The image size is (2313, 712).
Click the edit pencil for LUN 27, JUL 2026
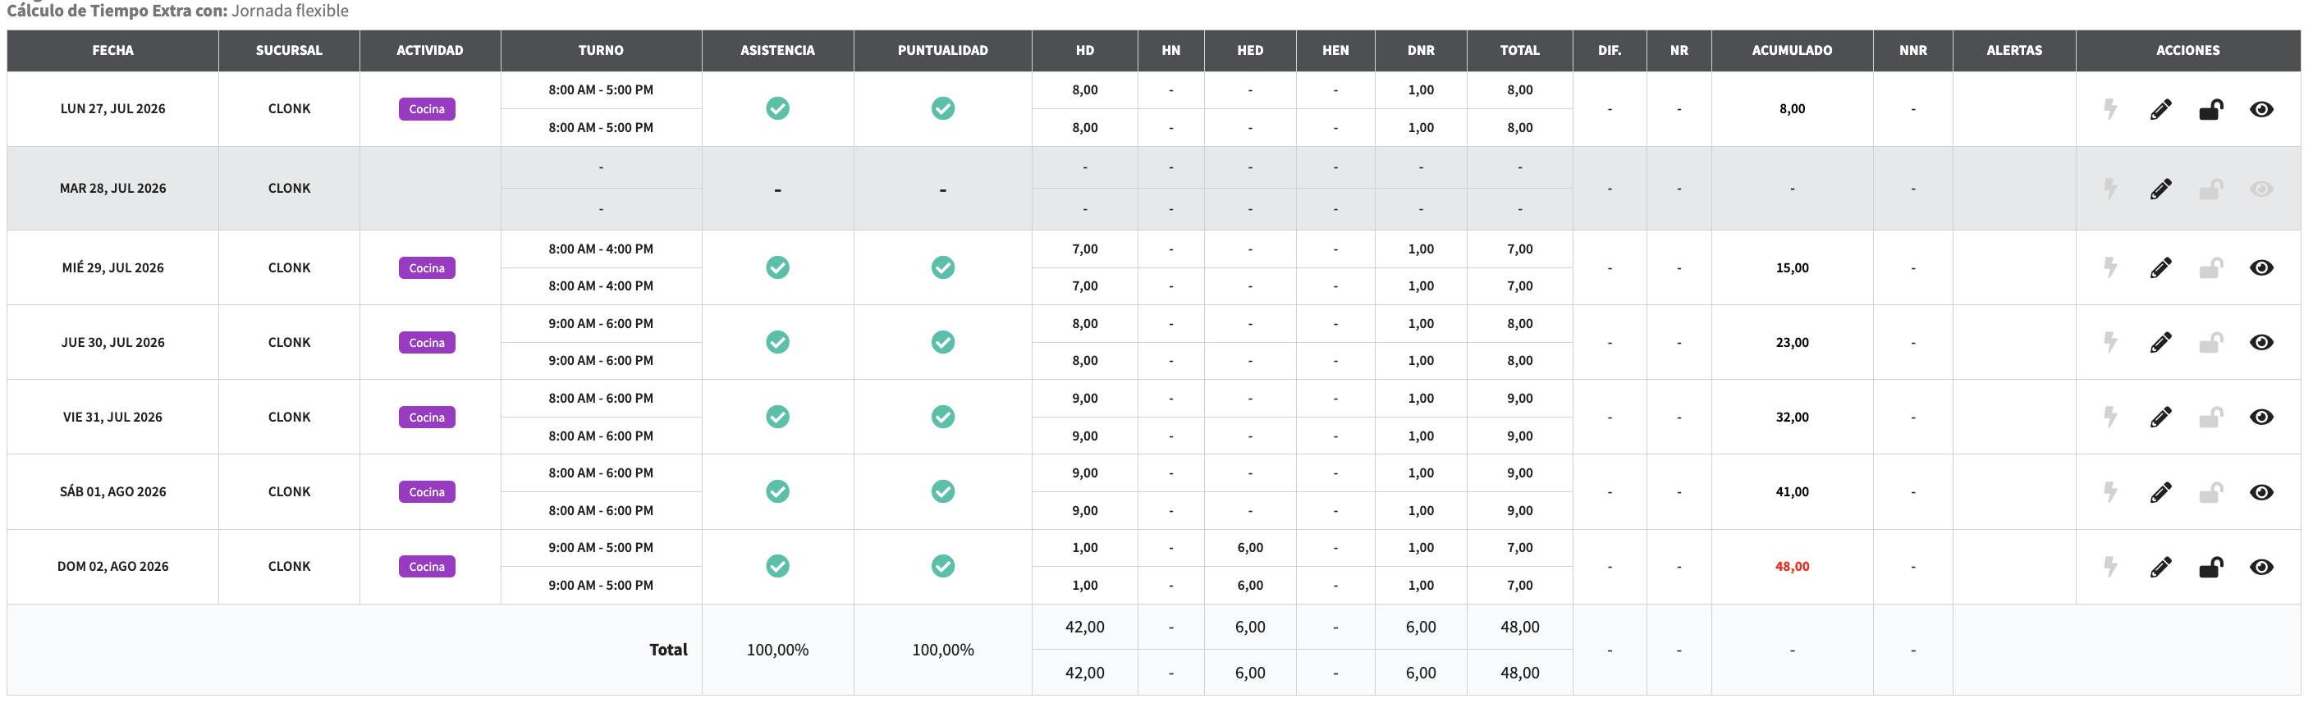click(x=2160, y=110)
